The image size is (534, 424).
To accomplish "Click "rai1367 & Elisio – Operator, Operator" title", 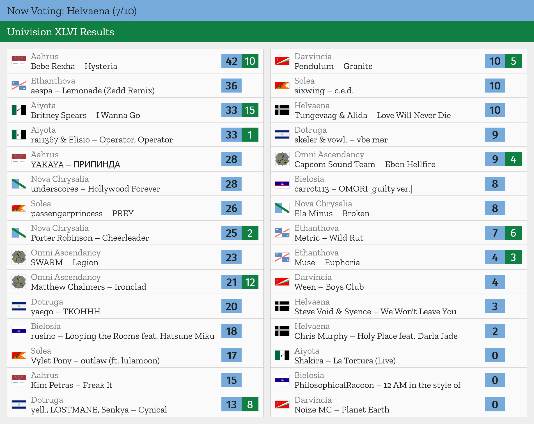I will point(102,140).
